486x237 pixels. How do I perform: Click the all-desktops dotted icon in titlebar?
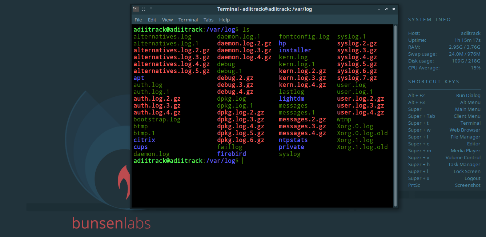point(144,9)
